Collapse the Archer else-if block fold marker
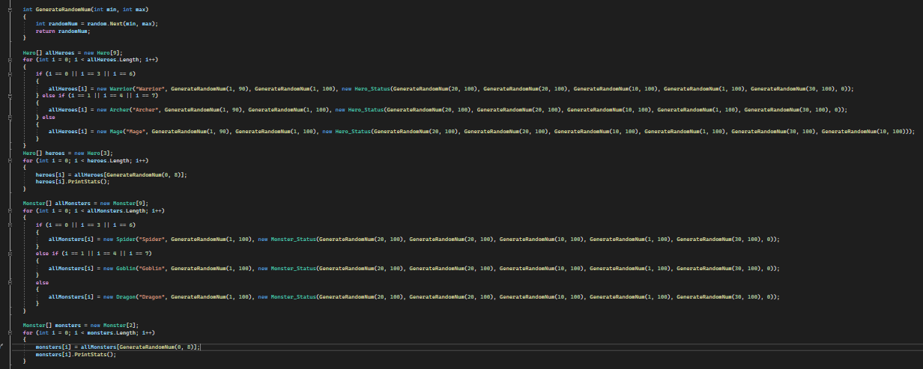Viewport: 923px width, 369px height. pos(10,95)
